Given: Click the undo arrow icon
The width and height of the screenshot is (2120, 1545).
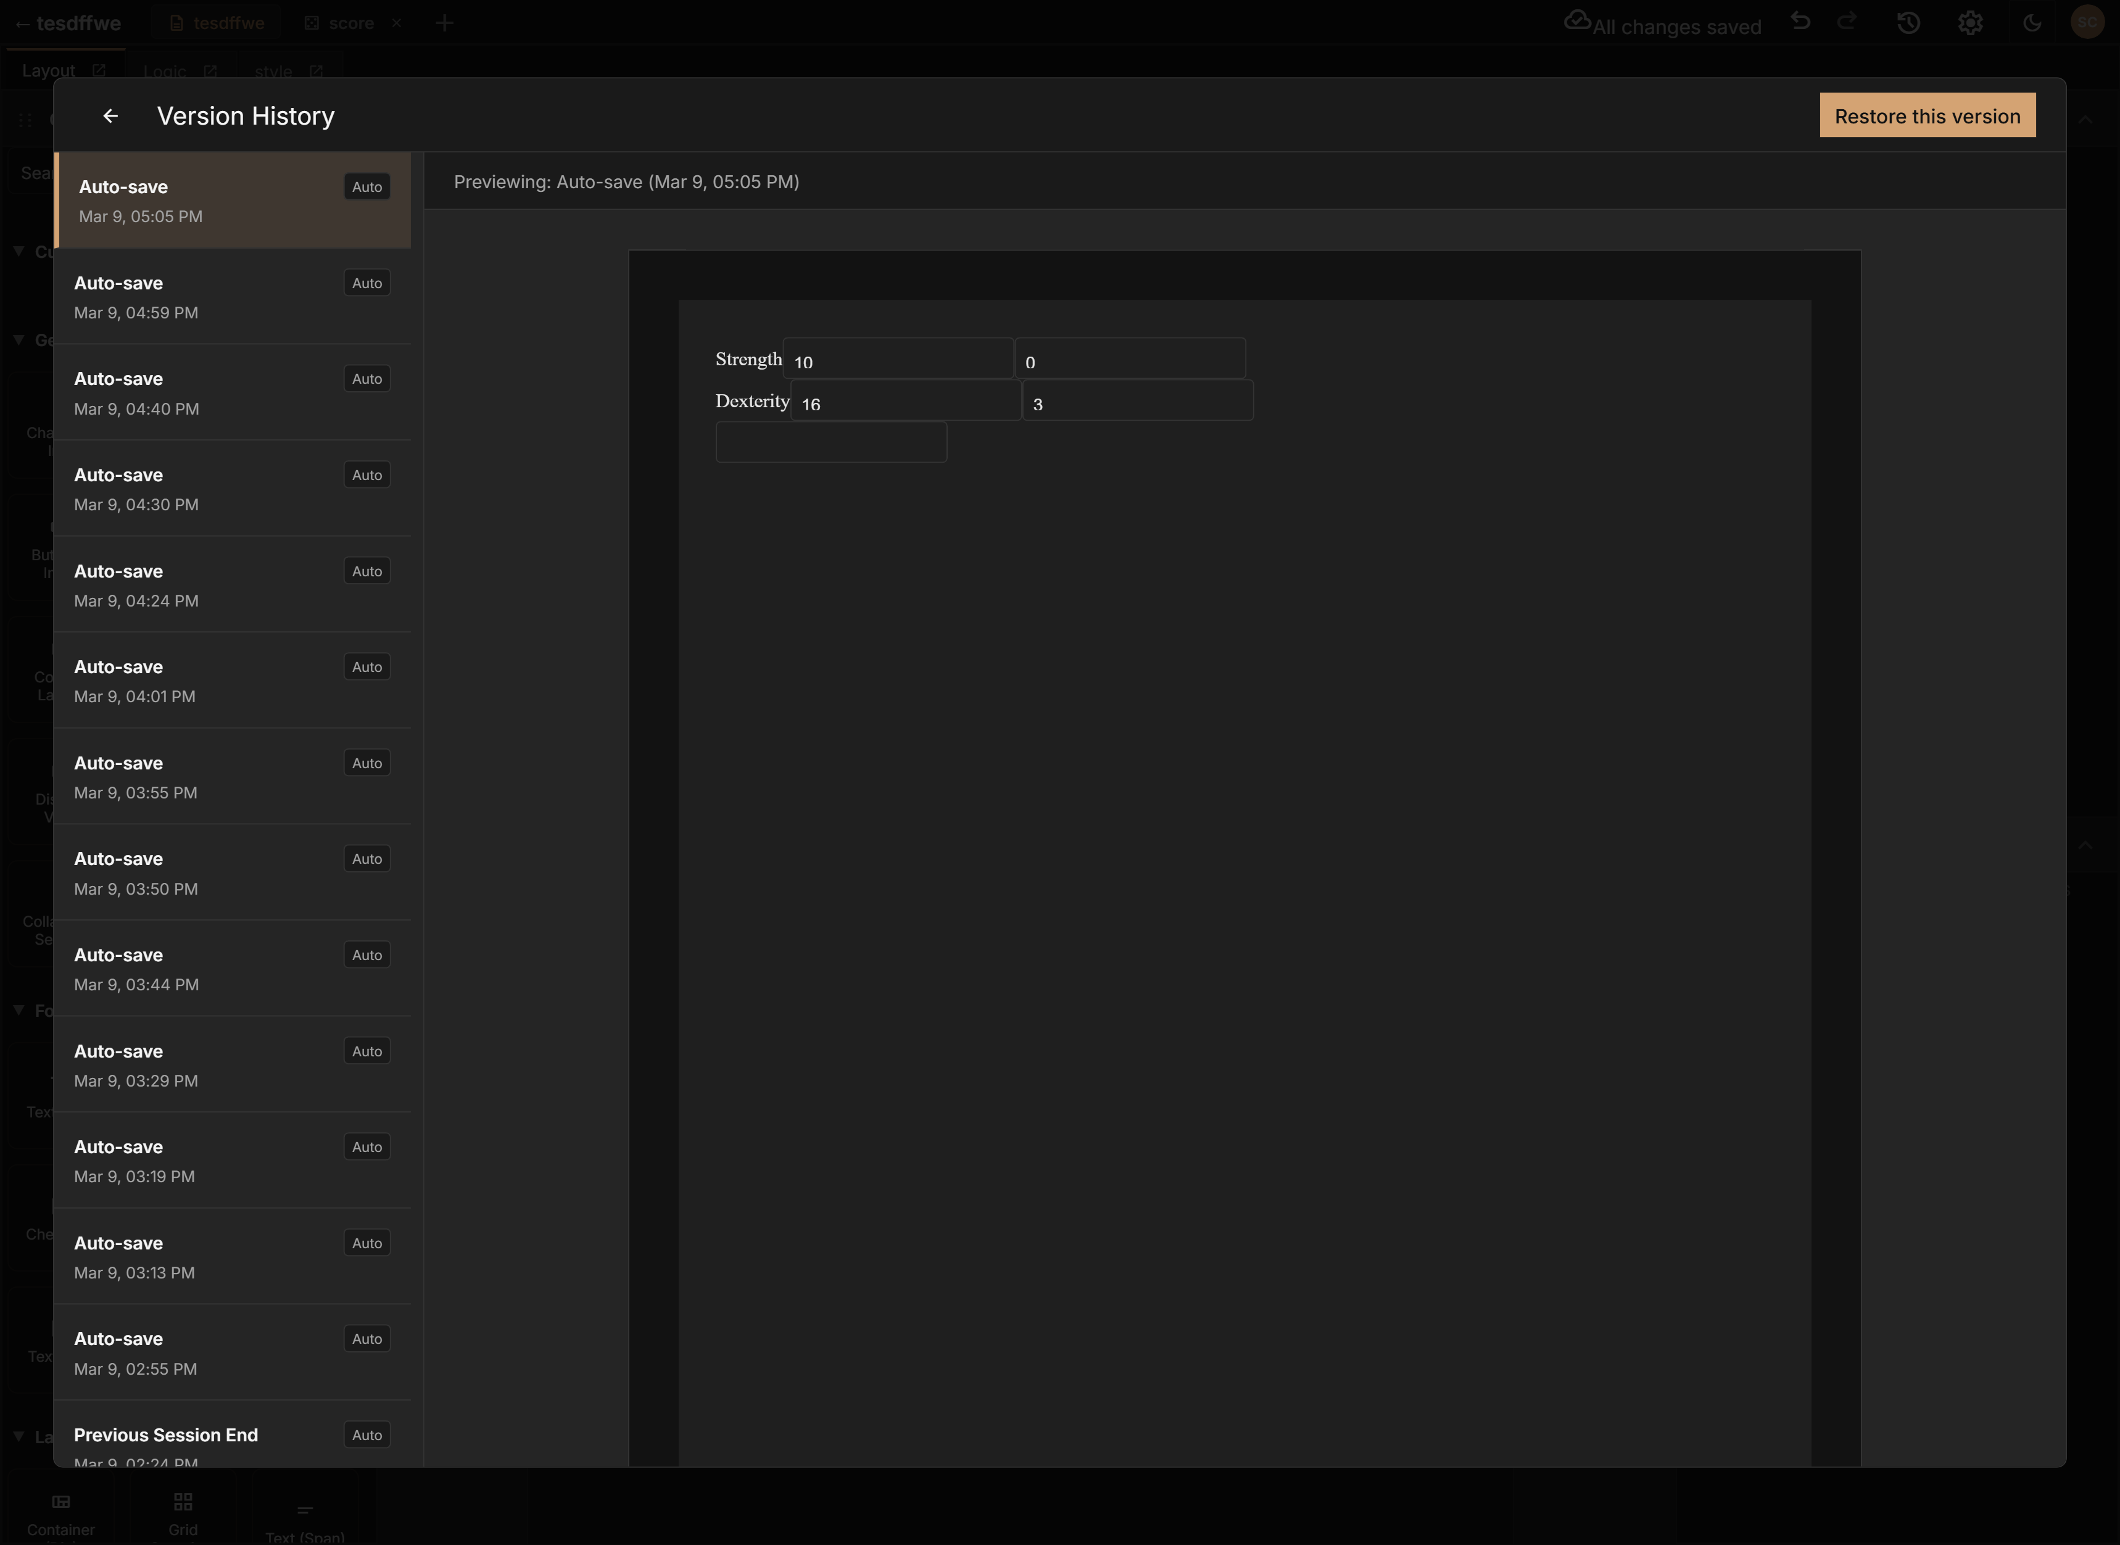Looking at the screenshot, I should click(x=1800, y=22).
